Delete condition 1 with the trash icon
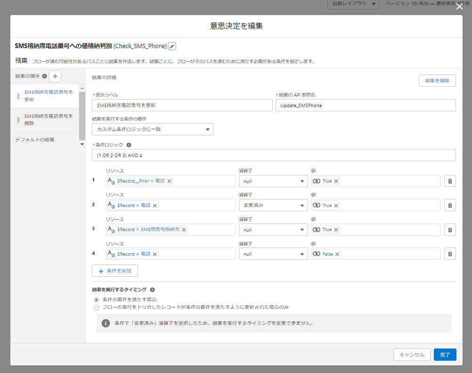Viewport: 472px width, 373px height. (x=450, y=181)
